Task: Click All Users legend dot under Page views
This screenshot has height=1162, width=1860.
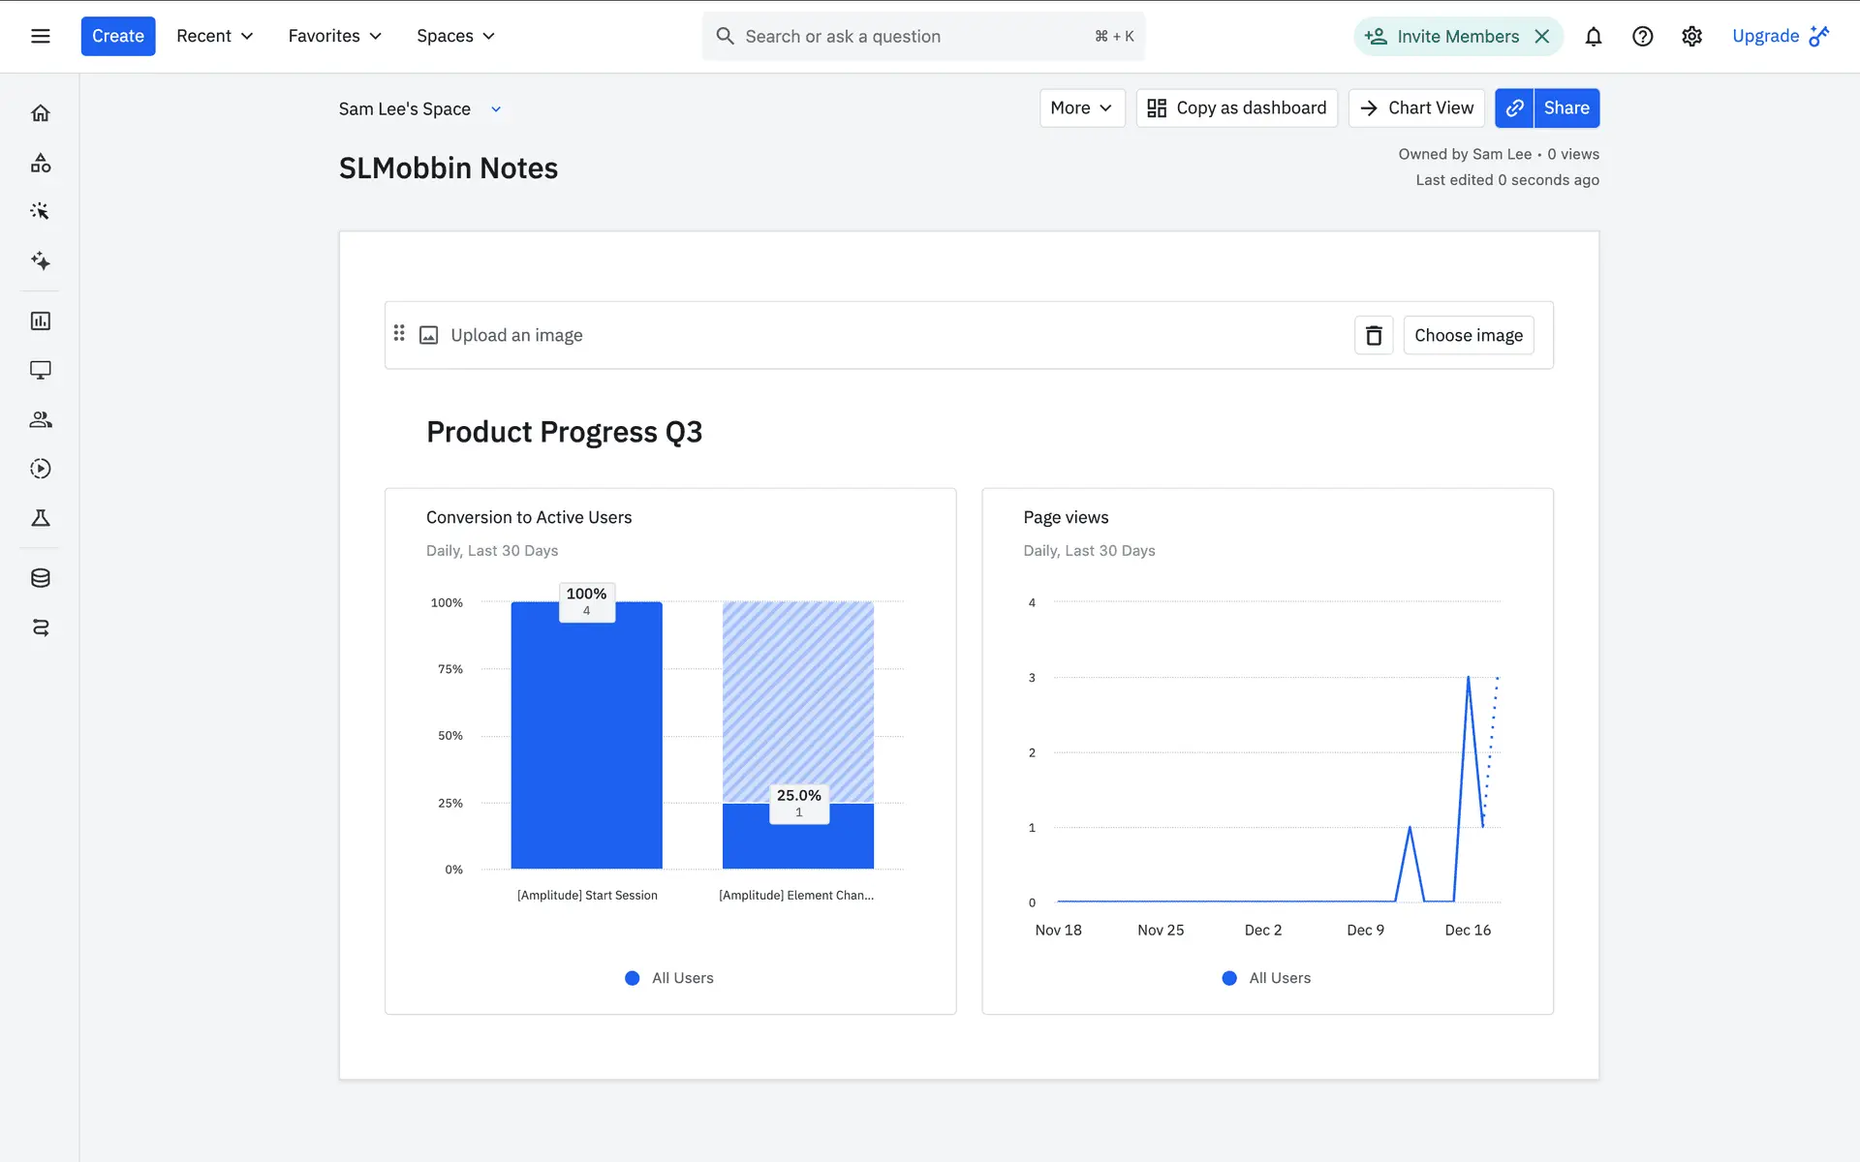Action: 1229,978
